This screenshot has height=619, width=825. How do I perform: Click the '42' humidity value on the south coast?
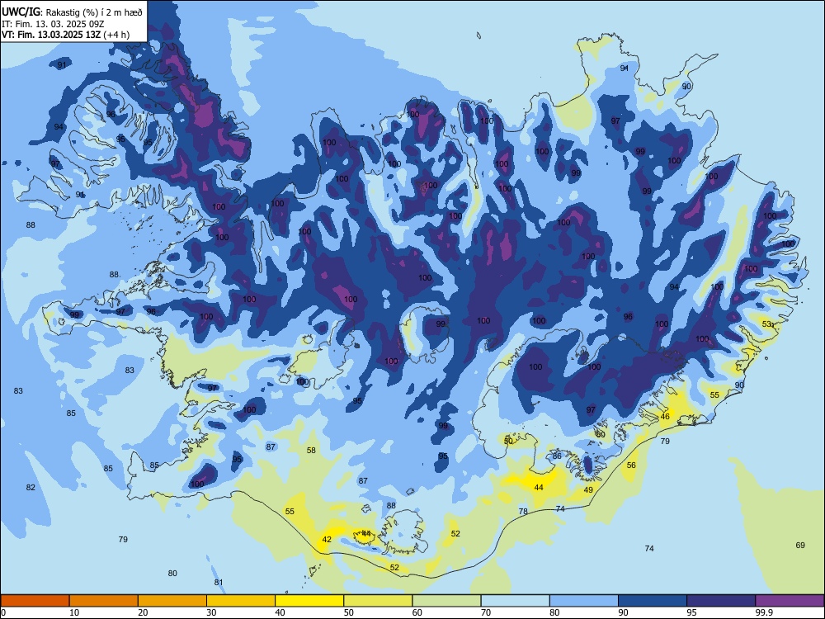coord(327,539)
